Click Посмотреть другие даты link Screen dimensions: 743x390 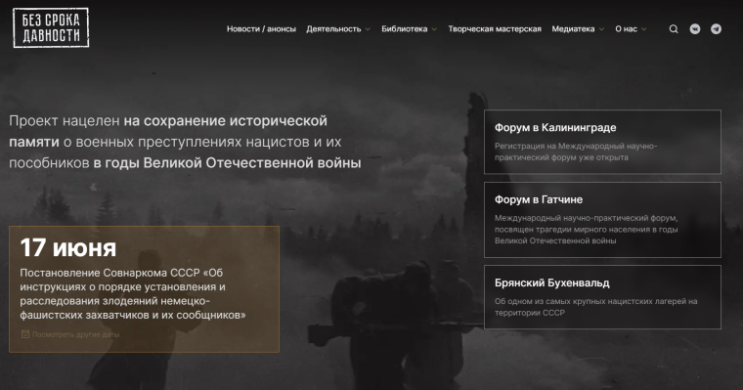click(76, 334)
